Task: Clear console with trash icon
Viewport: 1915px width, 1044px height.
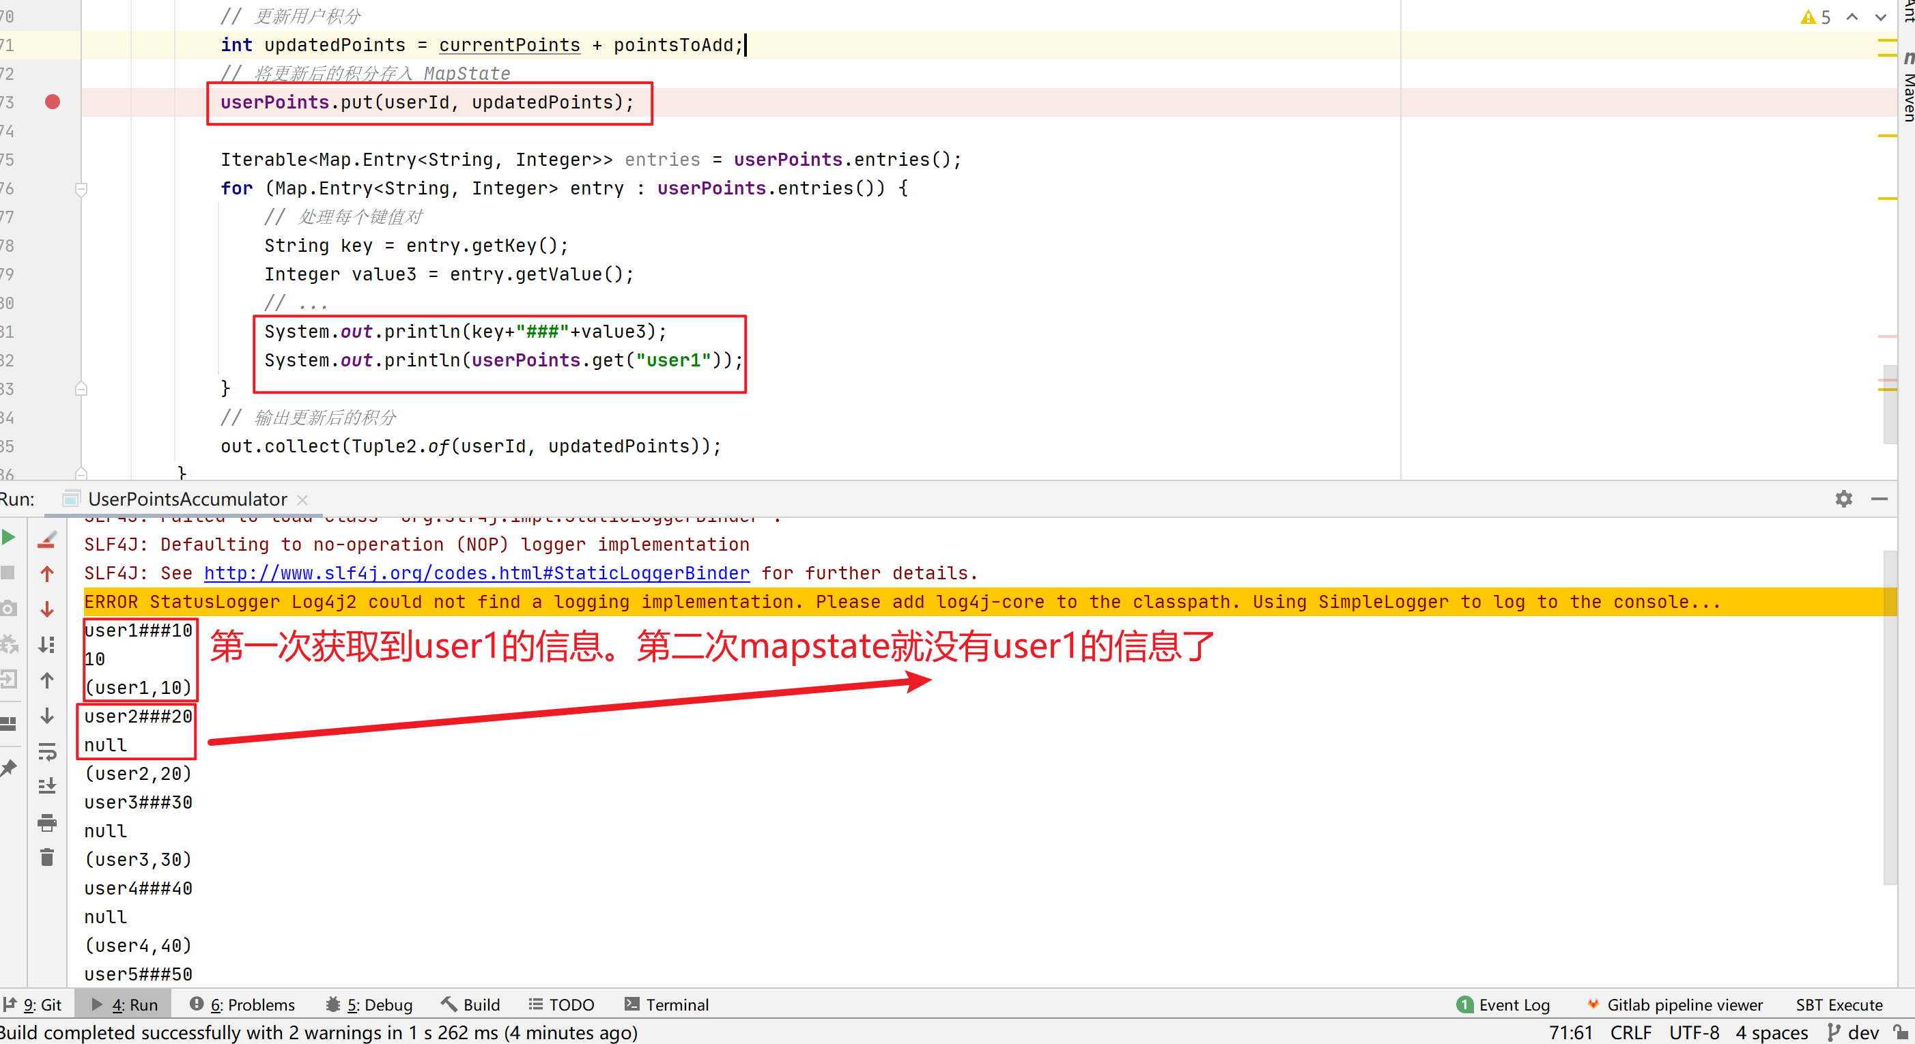Action: tap(47, 858)
